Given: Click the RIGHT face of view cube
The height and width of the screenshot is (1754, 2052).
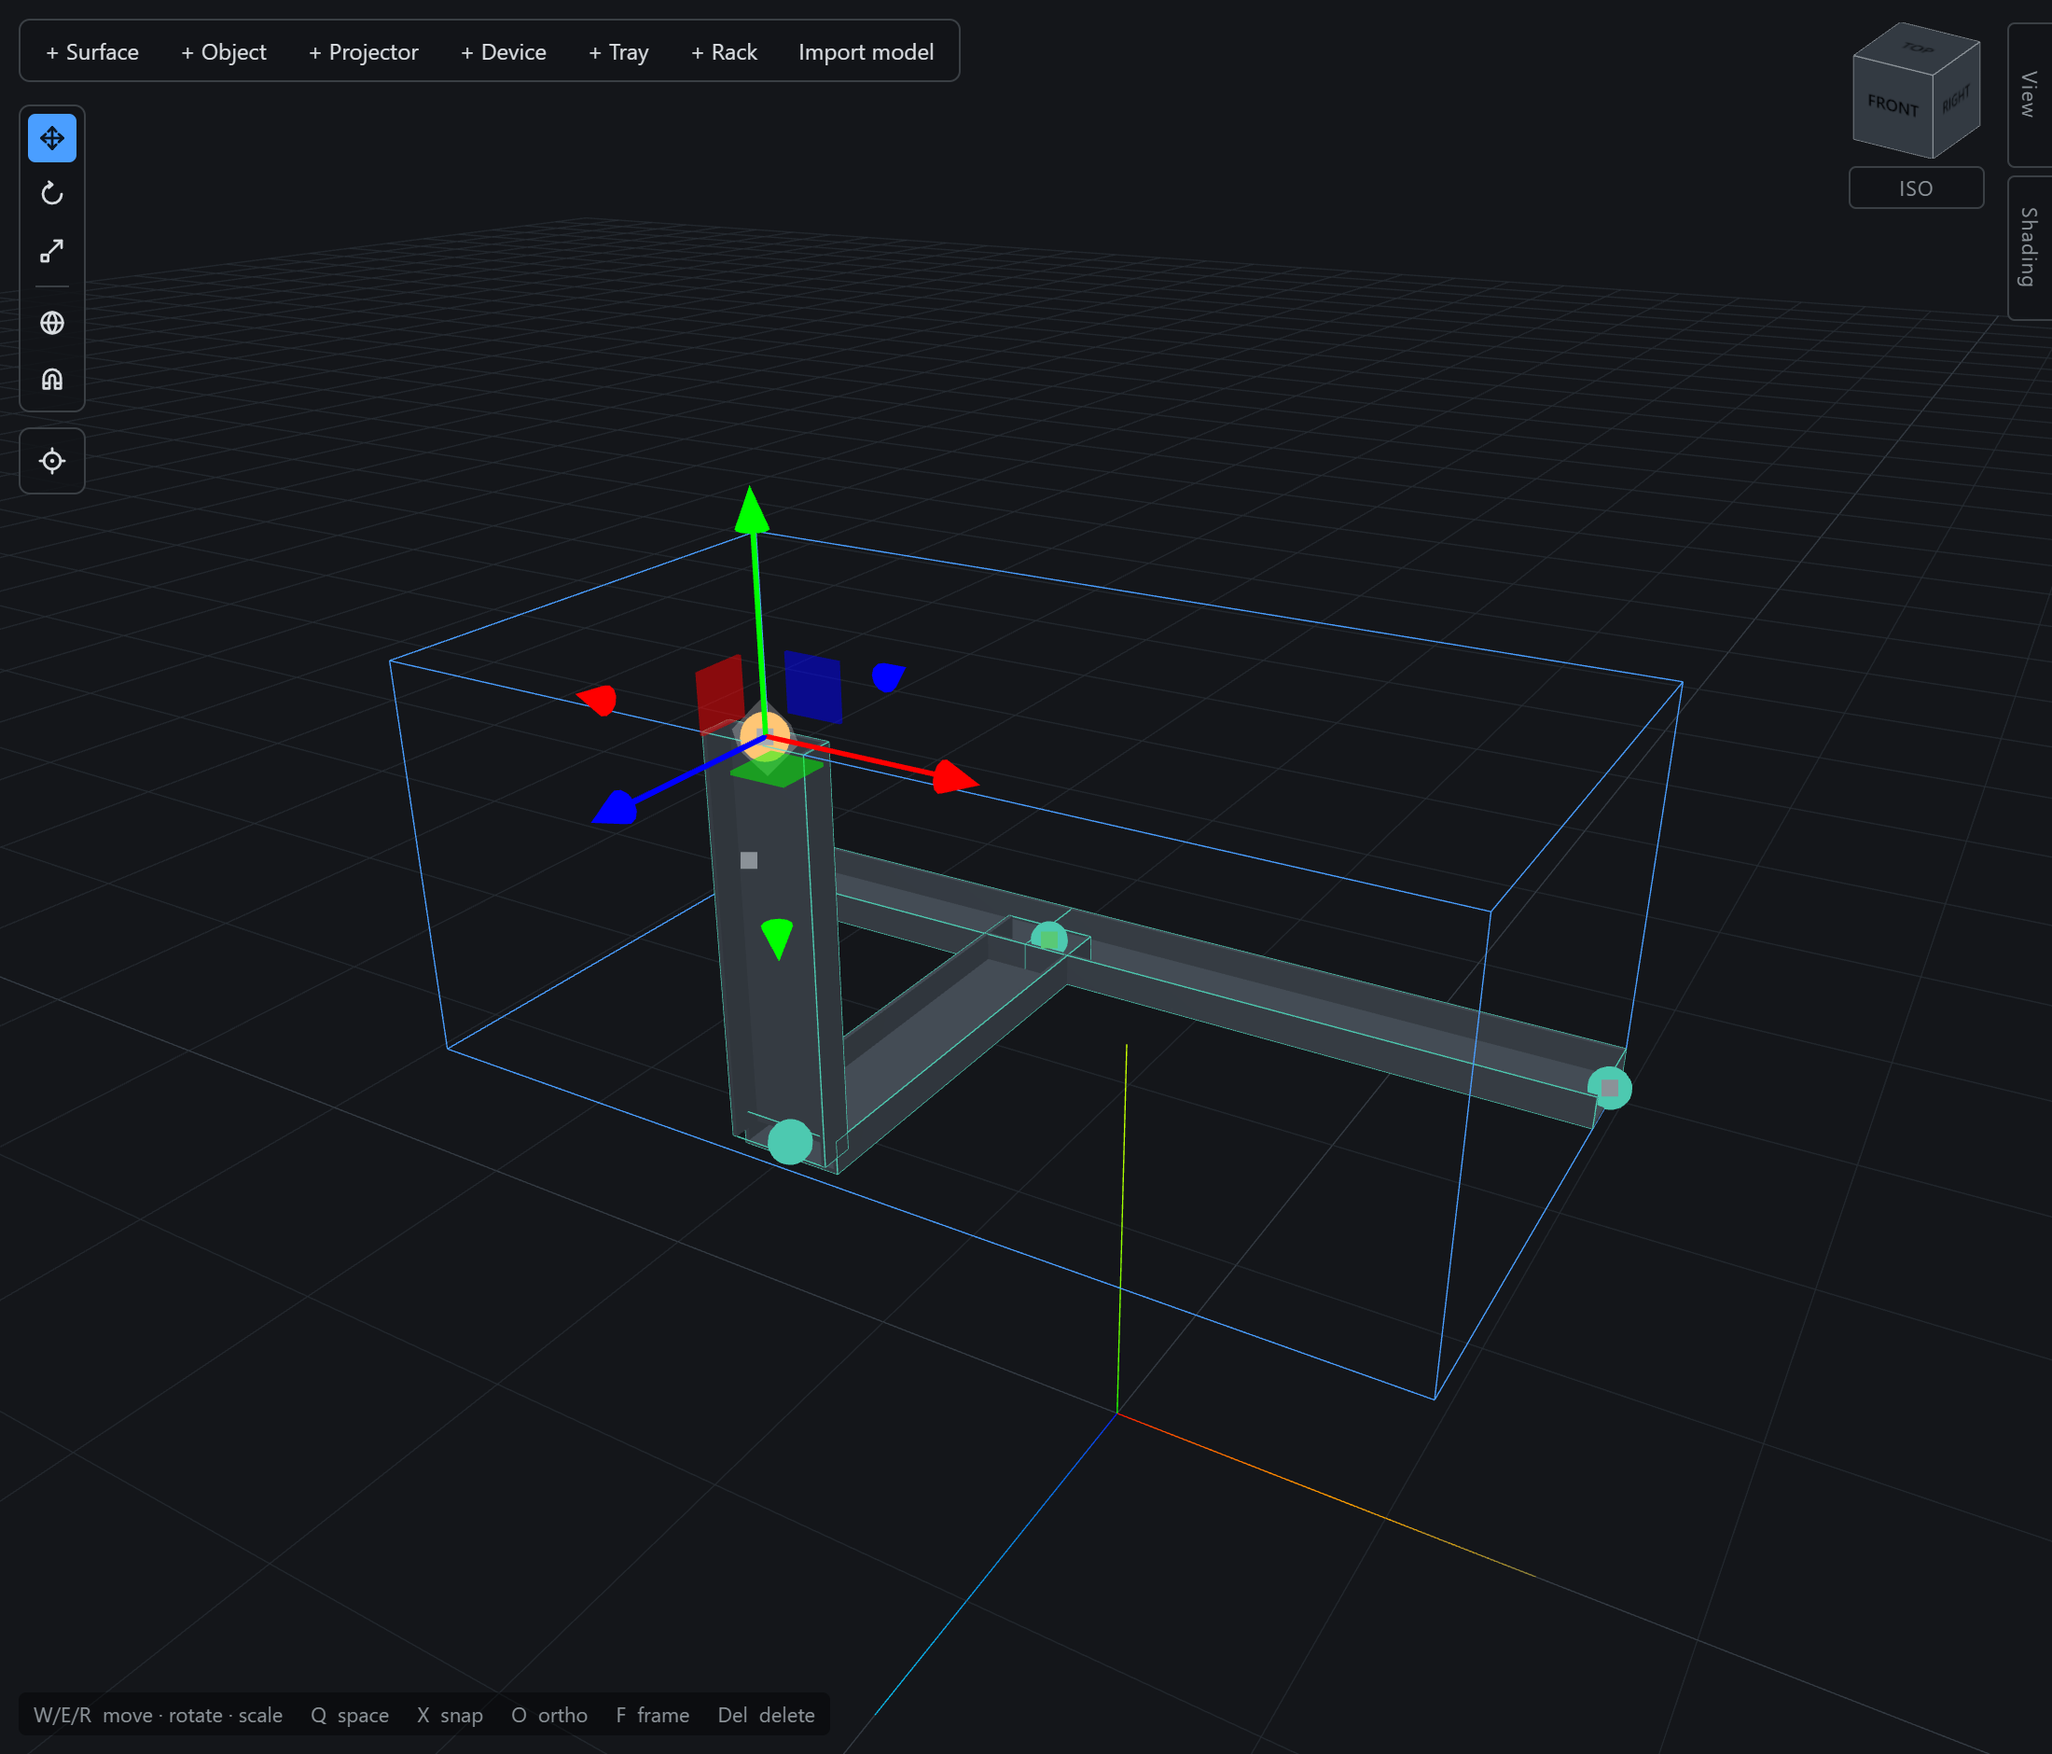Looking at the screenshot, I should pos(1956,99).
